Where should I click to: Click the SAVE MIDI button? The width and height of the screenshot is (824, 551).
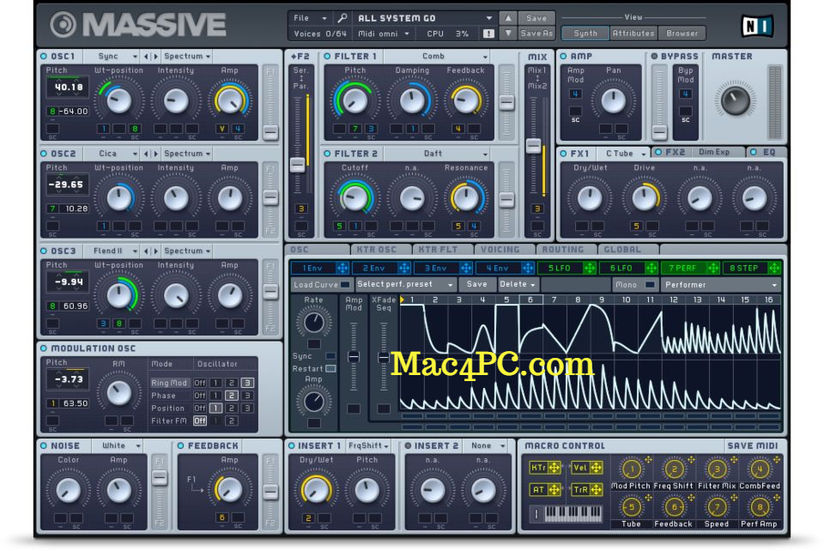[x=752, y=445]
